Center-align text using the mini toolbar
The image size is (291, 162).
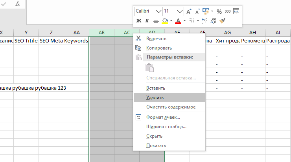pyautogui.click(x=156, y=20)
